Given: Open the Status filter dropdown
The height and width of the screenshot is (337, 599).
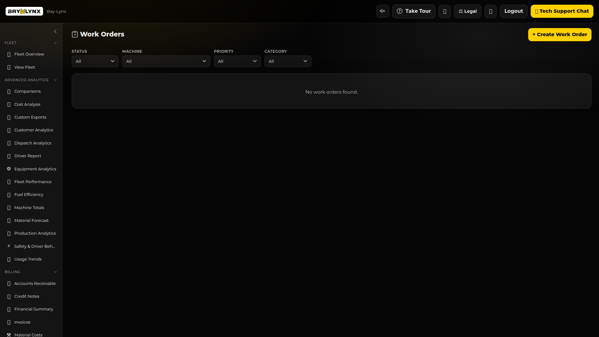Looking at the screenshot, I should pyautogui.click(x=95, y=61).
